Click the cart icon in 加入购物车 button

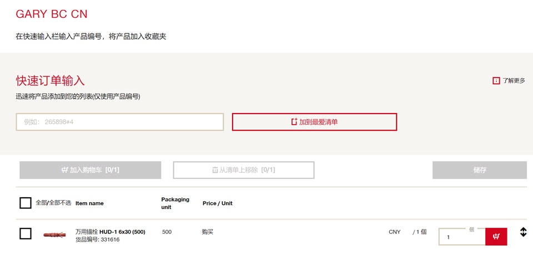click(64, 170)
